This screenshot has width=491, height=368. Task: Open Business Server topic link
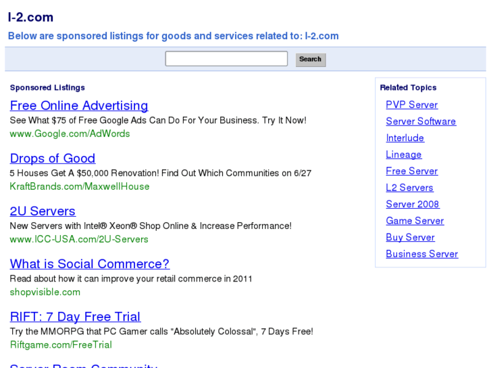pyautogui.click(x=422, y=254)
